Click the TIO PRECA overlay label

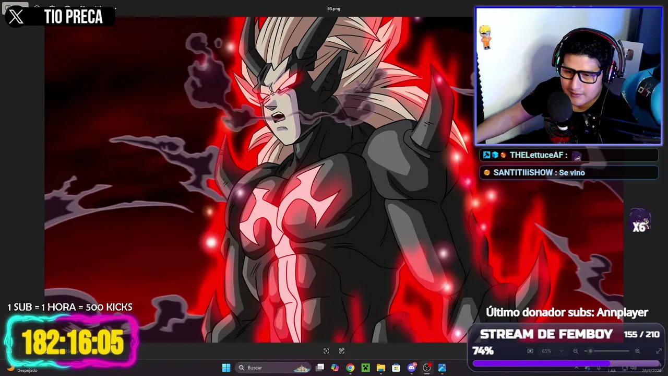[73, 17]
